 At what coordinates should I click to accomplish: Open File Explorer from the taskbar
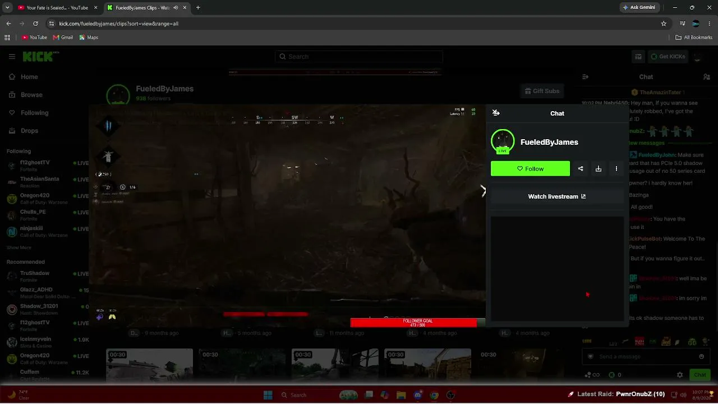(x=402, y=395)
